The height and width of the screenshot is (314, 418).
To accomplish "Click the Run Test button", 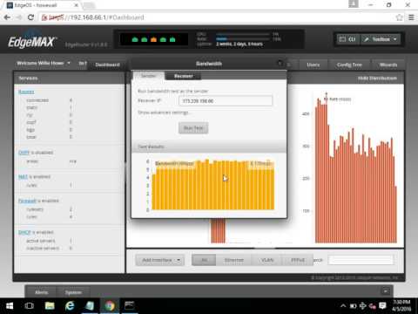I will tap(193, 128).
